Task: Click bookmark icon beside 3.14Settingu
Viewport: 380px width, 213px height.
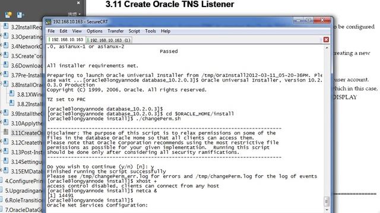Action: click(x=6, y=161)
